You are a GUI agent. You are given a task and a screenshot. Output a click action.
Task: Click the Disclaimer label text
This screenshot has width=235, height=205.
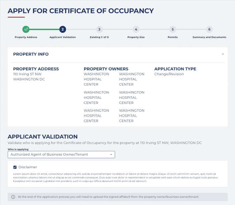point(28,167)
